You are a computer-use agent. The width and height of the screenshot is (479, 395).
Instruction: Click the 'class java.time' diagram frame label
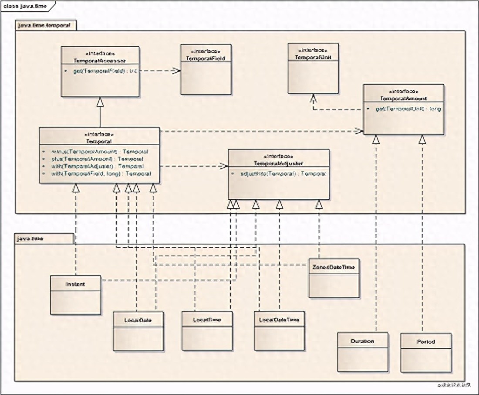[x=26, y=6]
